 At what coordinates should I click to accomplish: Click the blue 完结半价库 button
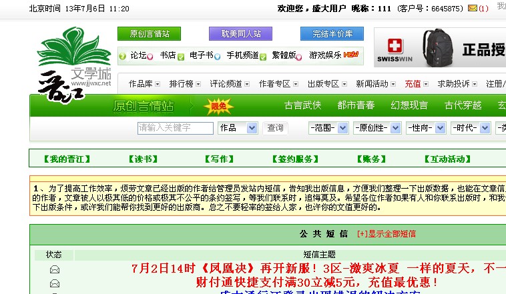(x=332, y=33)
